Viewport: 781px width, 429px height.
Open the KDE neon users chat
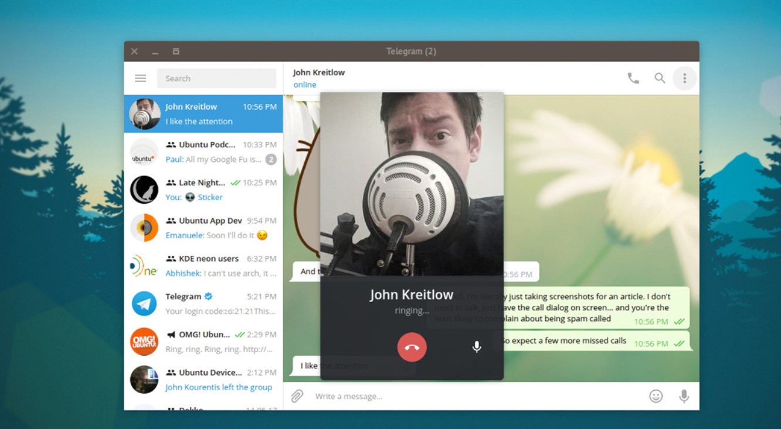(x=203, y=266)
